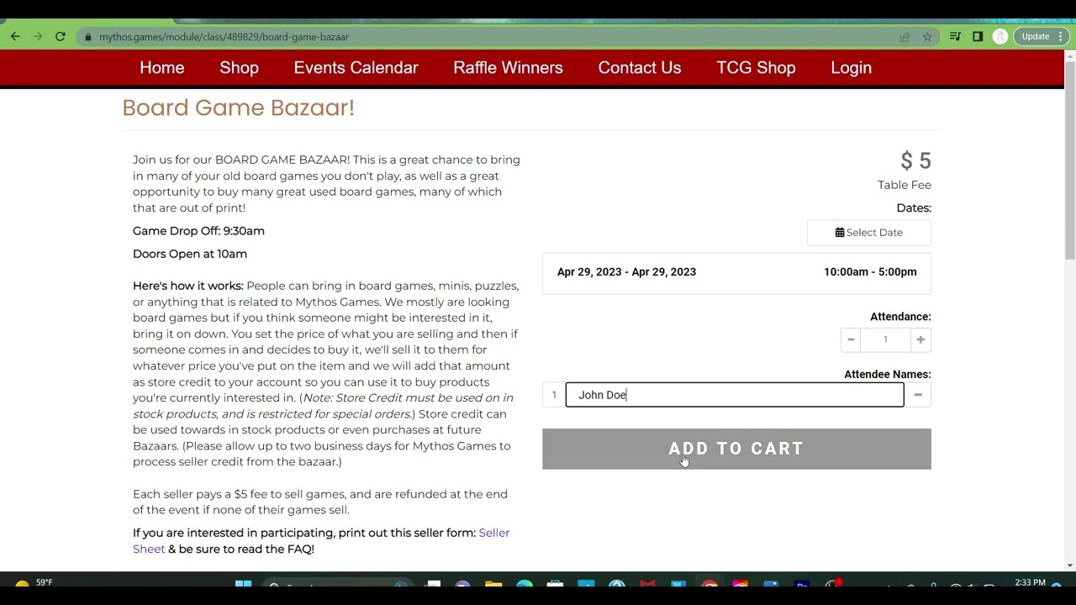Click the Table Fee label
This screenshot has height=605, width=1076.
tap(905, 185)
